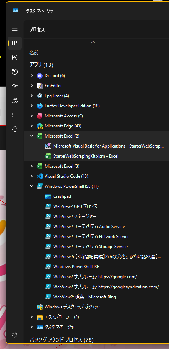Click the バックグラウンド プロセス (78) section header
This screenshot has width=169, height=349.
61,340
